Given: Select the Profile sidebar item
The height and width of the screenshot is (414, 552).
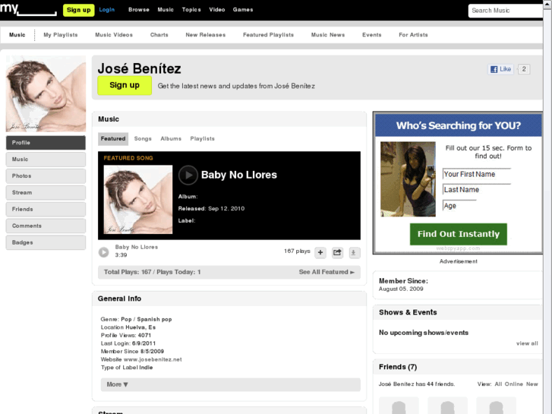Looking at the screenshot, I should tap(46, 143).
